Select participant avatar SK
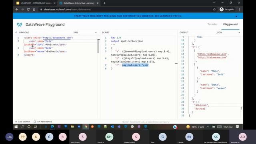 pyautogui.click(x=216, y=137)
